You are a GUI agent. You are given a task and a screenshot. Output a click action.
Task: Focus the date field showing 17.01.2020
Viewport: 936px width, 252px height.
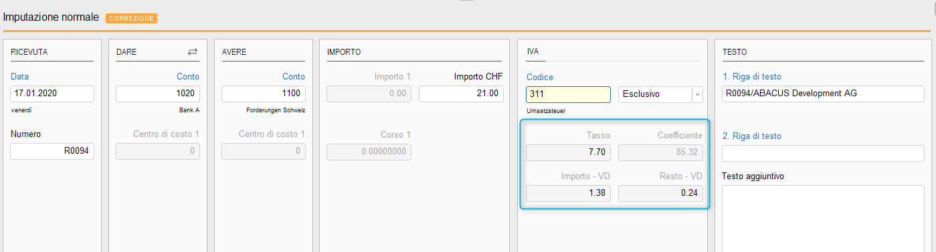tap(52, 94)
